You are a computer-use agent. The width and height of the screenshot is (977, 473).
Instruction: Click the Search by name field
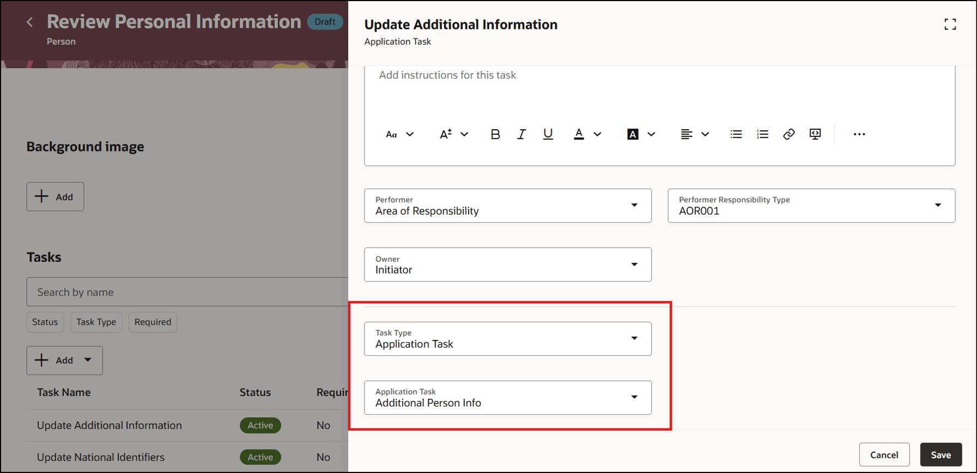187,292
